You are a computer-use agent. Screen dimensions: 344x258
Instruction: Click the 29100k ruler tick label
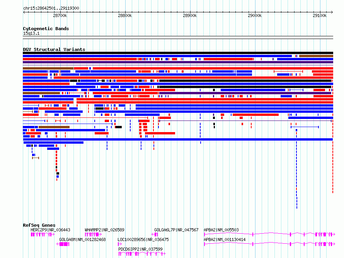click(320, 15)
